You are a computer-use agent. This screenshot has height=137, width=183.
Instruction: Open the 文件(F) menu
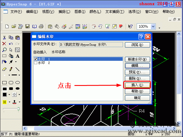point(16,12)
